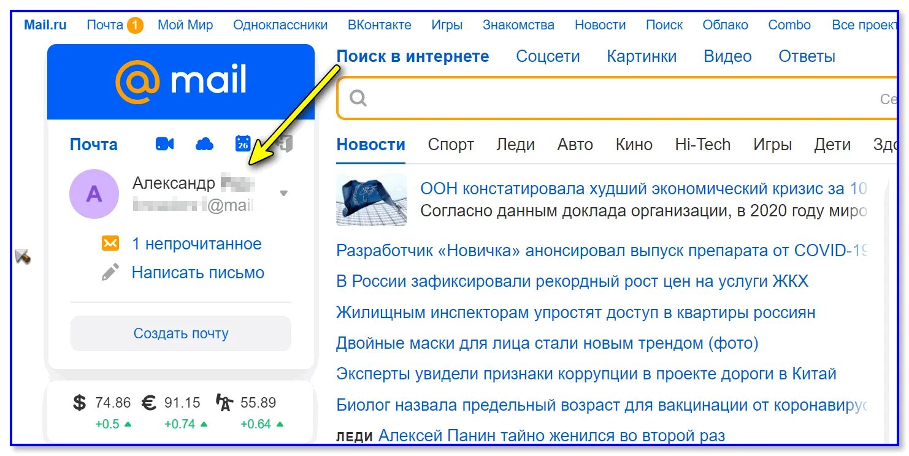Screen dimensions: 909x456
Task: Open Облако in top navigation
Action: pyautogui.click(x=725, y=25)
